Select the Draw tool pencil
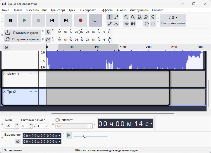This screenshot has width=211, height=153. pyautogui.click(x=109, y=23)
